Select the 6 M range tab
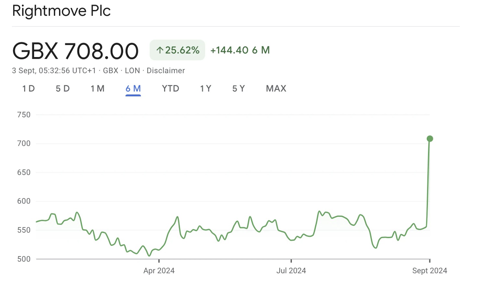482x292 pixels. point(133,89)
